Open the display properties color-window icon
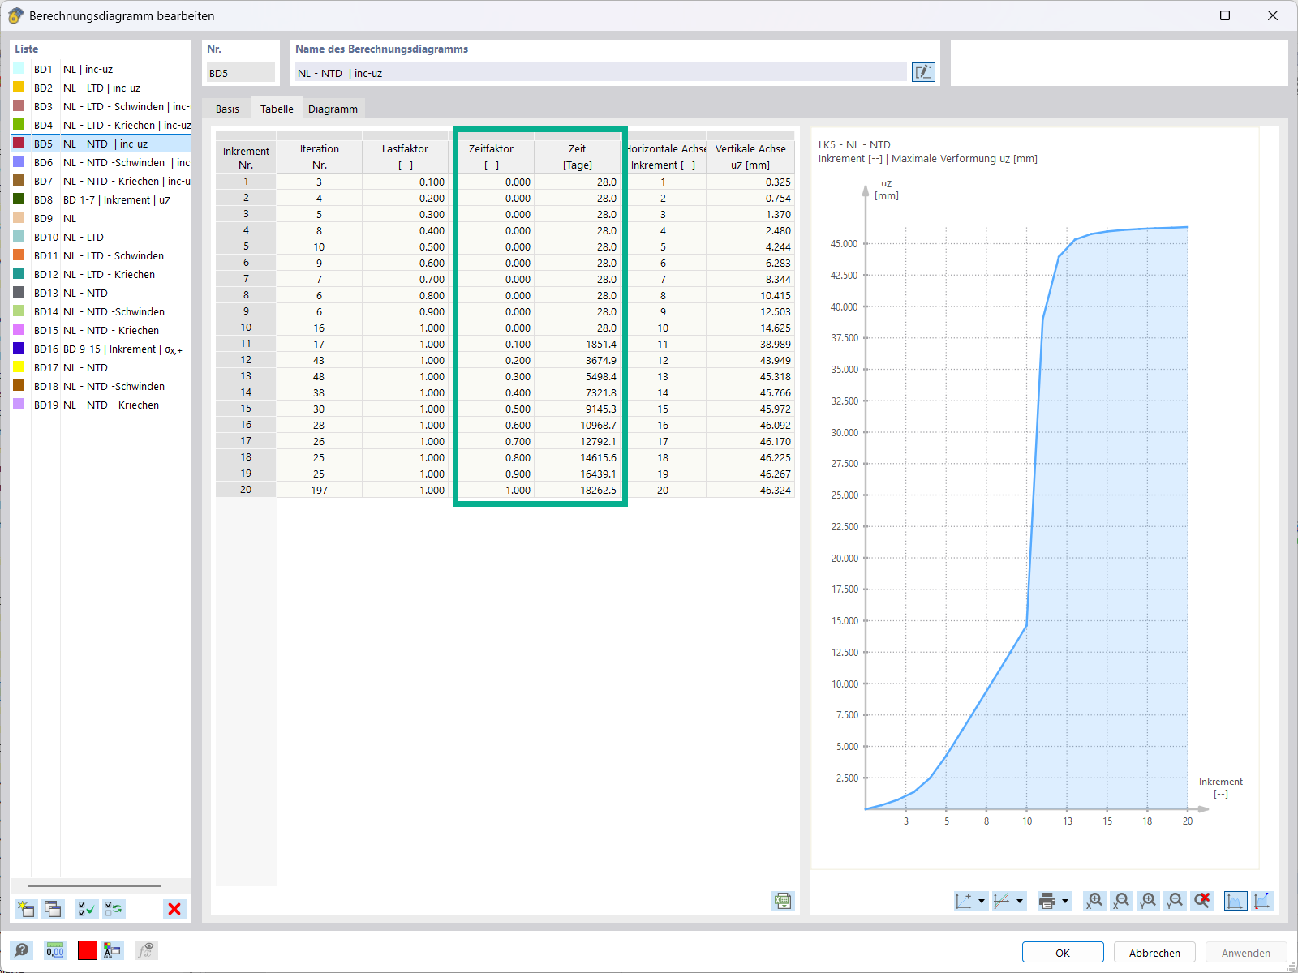This screenshot has height=973, width=1298. point(112,950)
